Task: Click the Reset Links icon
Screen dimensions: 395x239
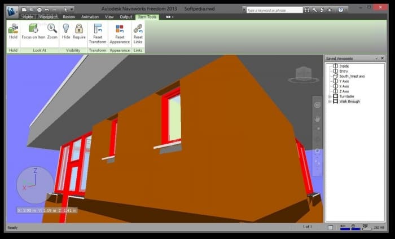Action: [138, 31]
